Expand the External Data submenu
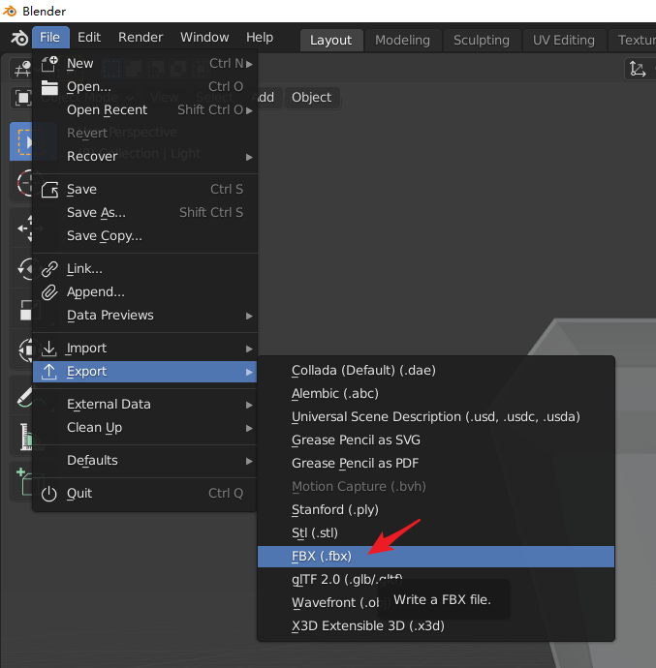 145,405
